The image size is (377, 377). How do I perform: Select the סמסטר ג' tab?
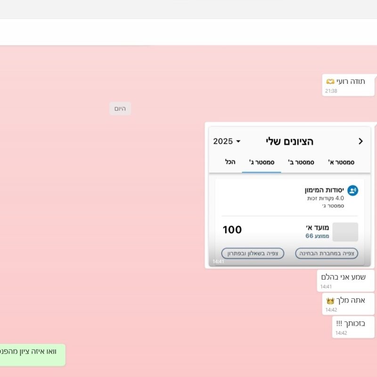tap(262, 162)
